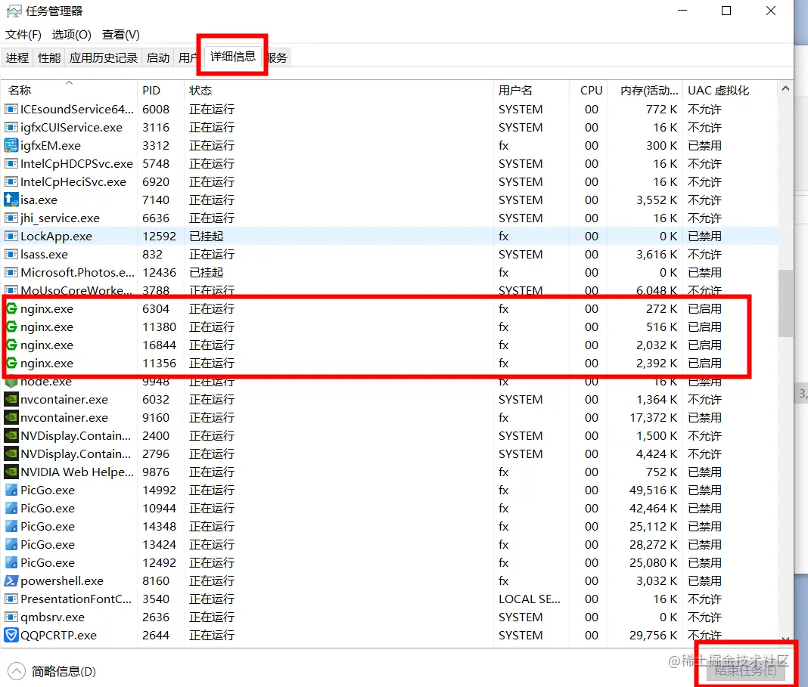Click the LockApp.exe process icon
The width and height of the screenshot is (808, 687).
tap(11, 237)
